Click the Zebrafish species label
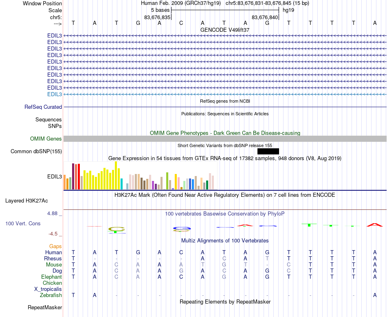 (x=51, y=295)
